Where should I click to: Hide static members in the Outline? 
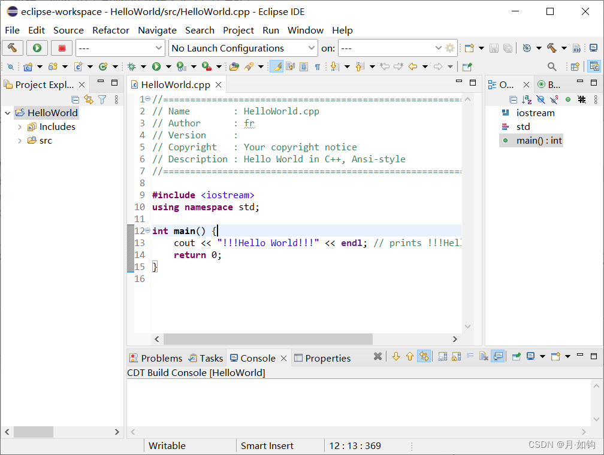(x=553, y=99)
